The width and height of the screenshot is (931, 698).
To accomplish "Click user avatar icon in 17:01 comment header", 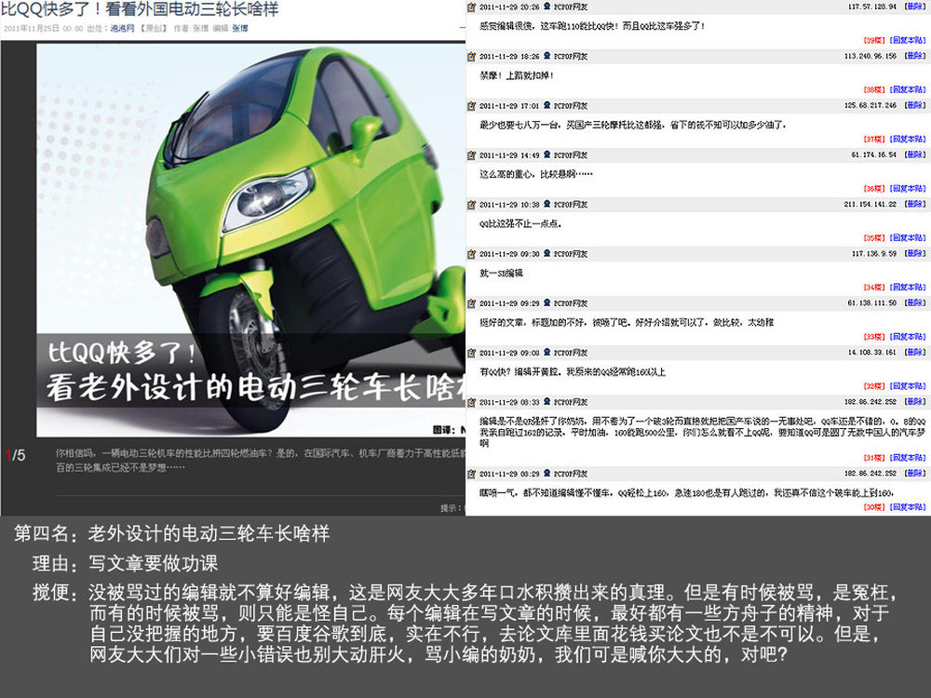I will coord(546,105).
